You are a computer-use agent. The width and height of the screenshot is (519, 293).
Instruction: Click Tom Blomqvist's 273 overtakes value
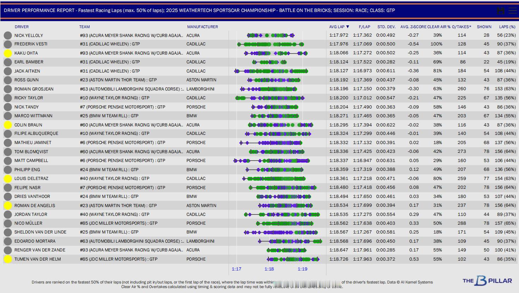tap(462, 152)
